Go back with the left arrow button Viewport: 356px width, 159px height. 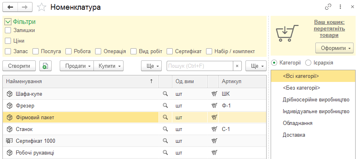(10, 7)
